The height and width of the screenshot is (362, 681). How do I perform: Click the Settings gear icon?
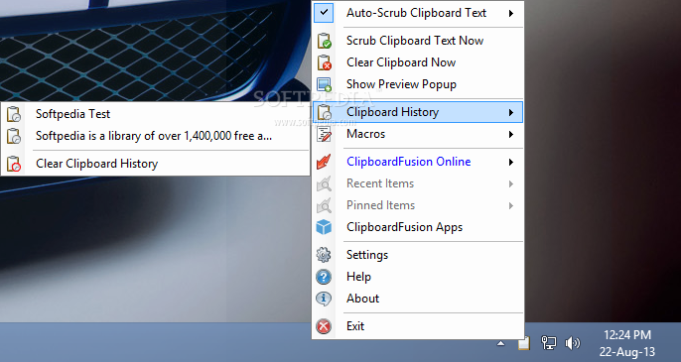tap(324, 255)
